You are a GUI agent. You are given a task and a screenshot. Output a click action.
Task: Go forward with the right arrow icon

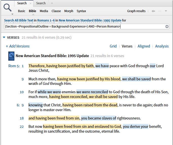click(160, 11)
